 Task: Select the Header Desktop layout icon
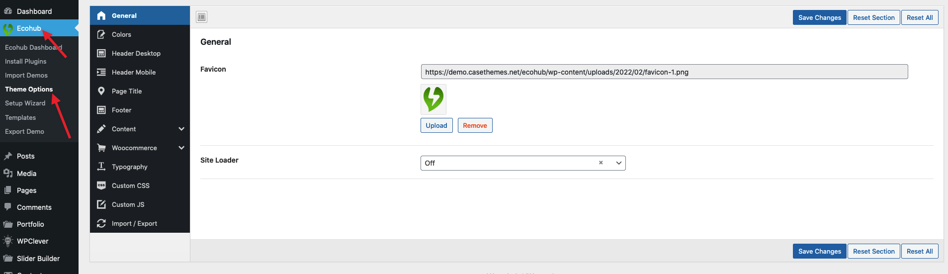click(x=101, y=53)
